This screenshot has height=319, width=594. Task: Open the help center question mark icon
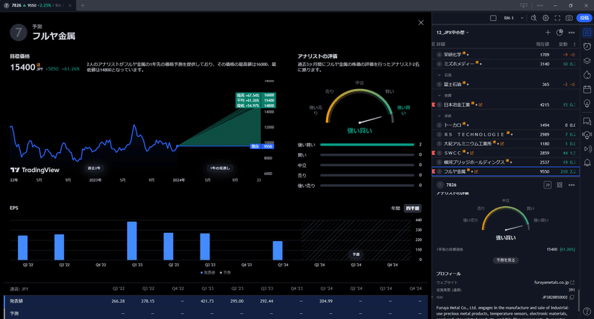[587, 311]
